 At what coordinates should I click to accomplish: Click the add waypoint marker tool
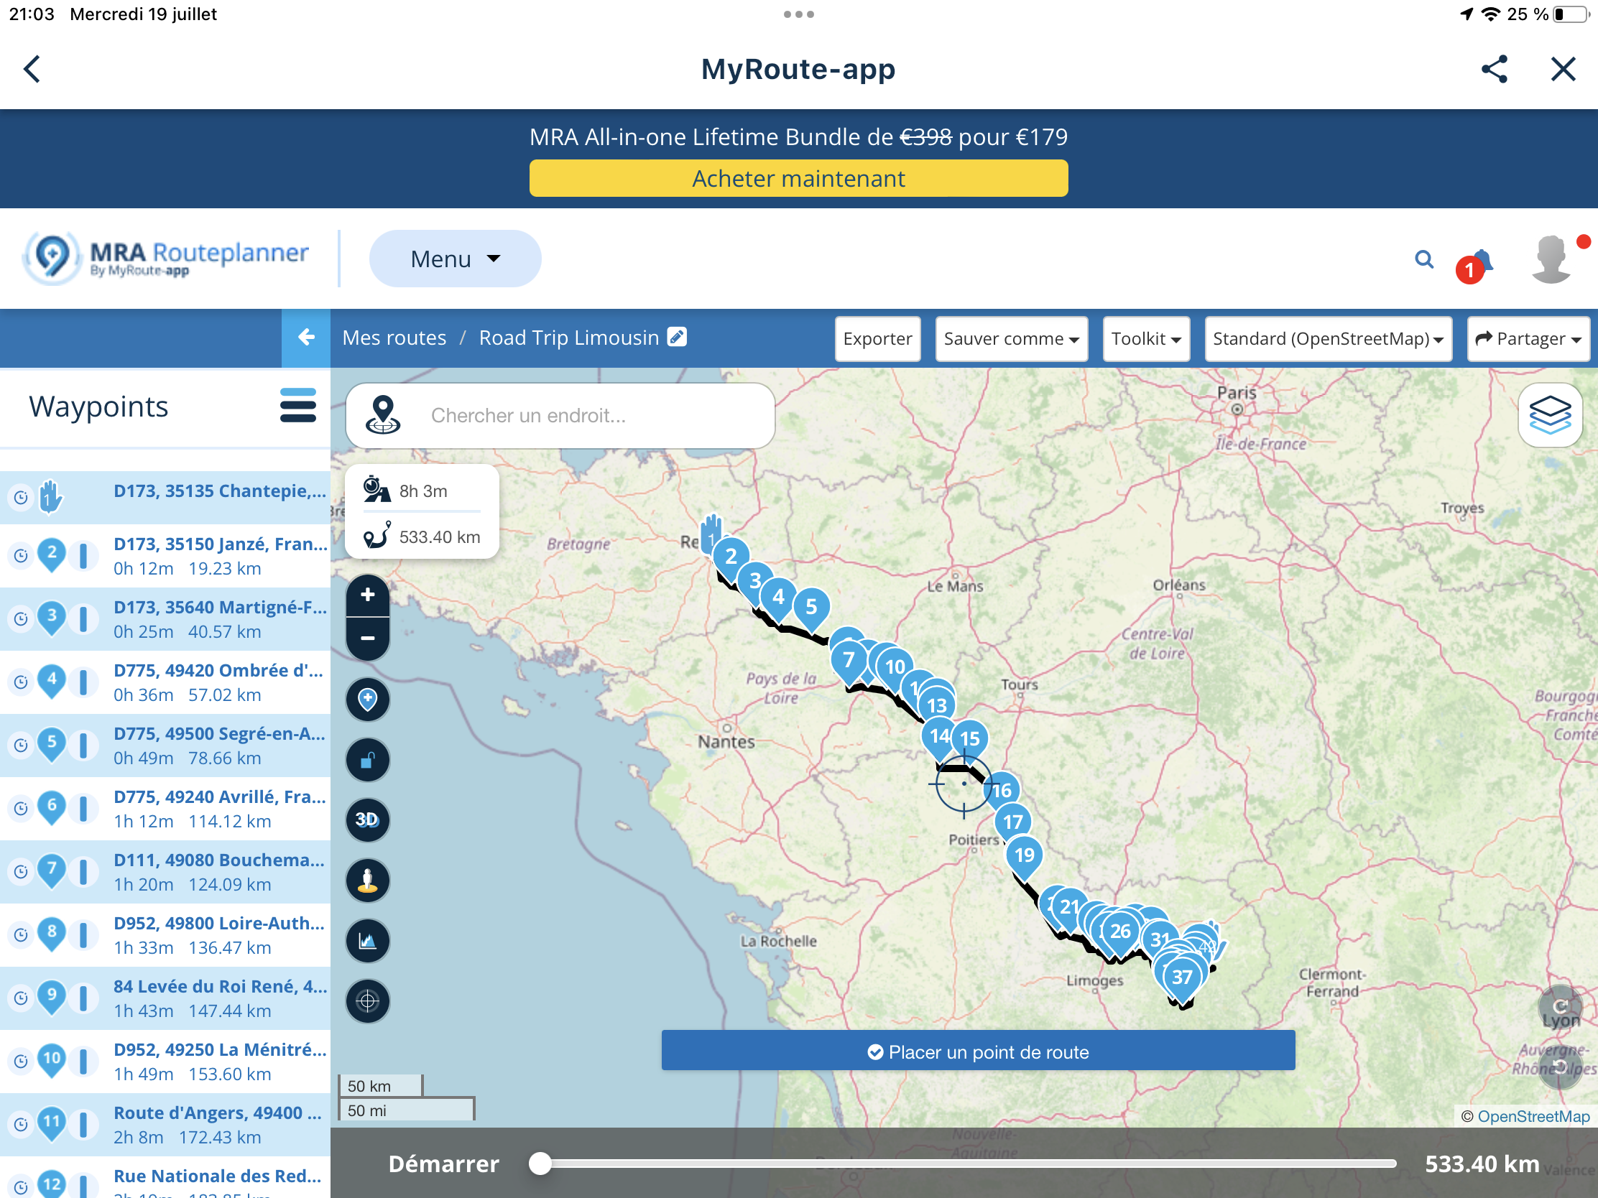[x=368, y=700]
